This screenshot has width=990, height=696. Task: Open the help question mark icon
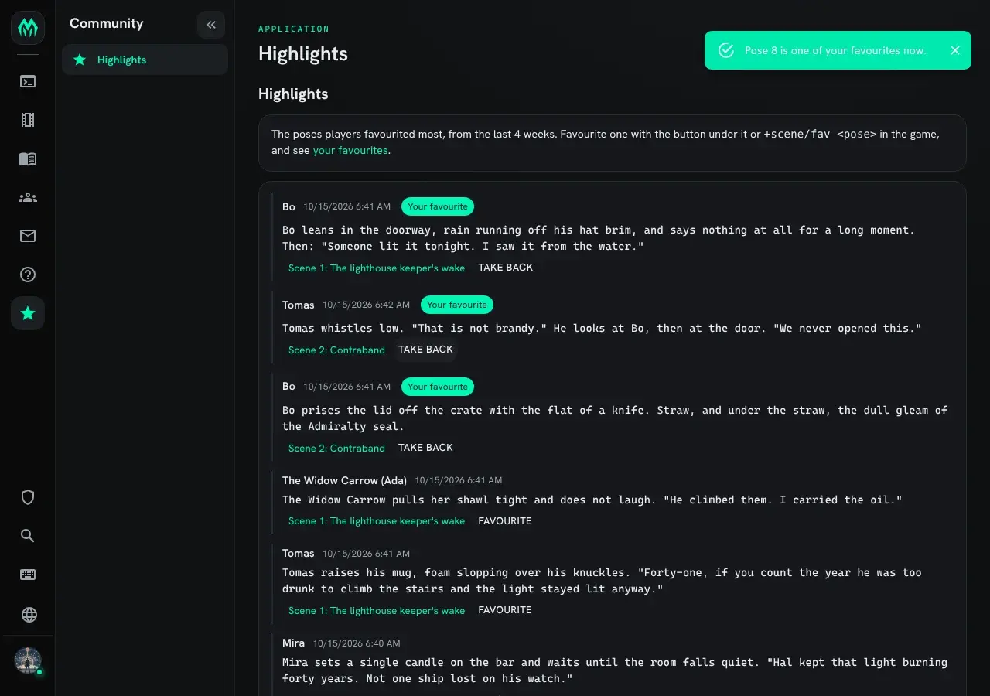pyautogui.click(x=28, y=275)
